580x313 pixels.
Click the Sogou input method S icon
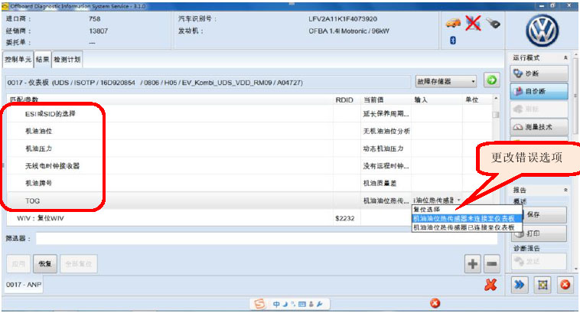click(x=259, y=304)
